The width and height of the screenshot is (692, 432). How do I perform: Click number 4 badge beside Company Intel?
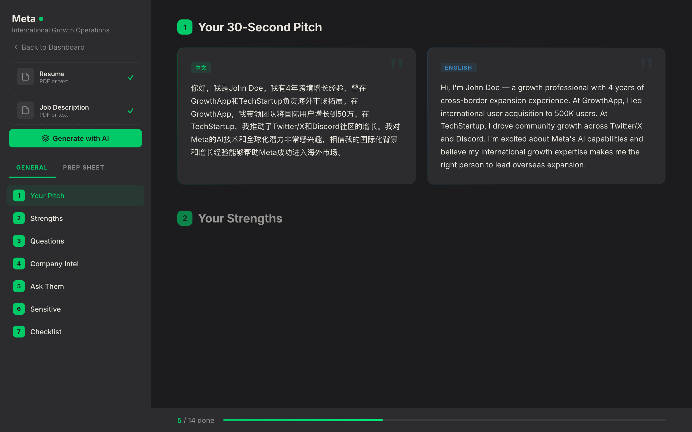pos(19,264)
